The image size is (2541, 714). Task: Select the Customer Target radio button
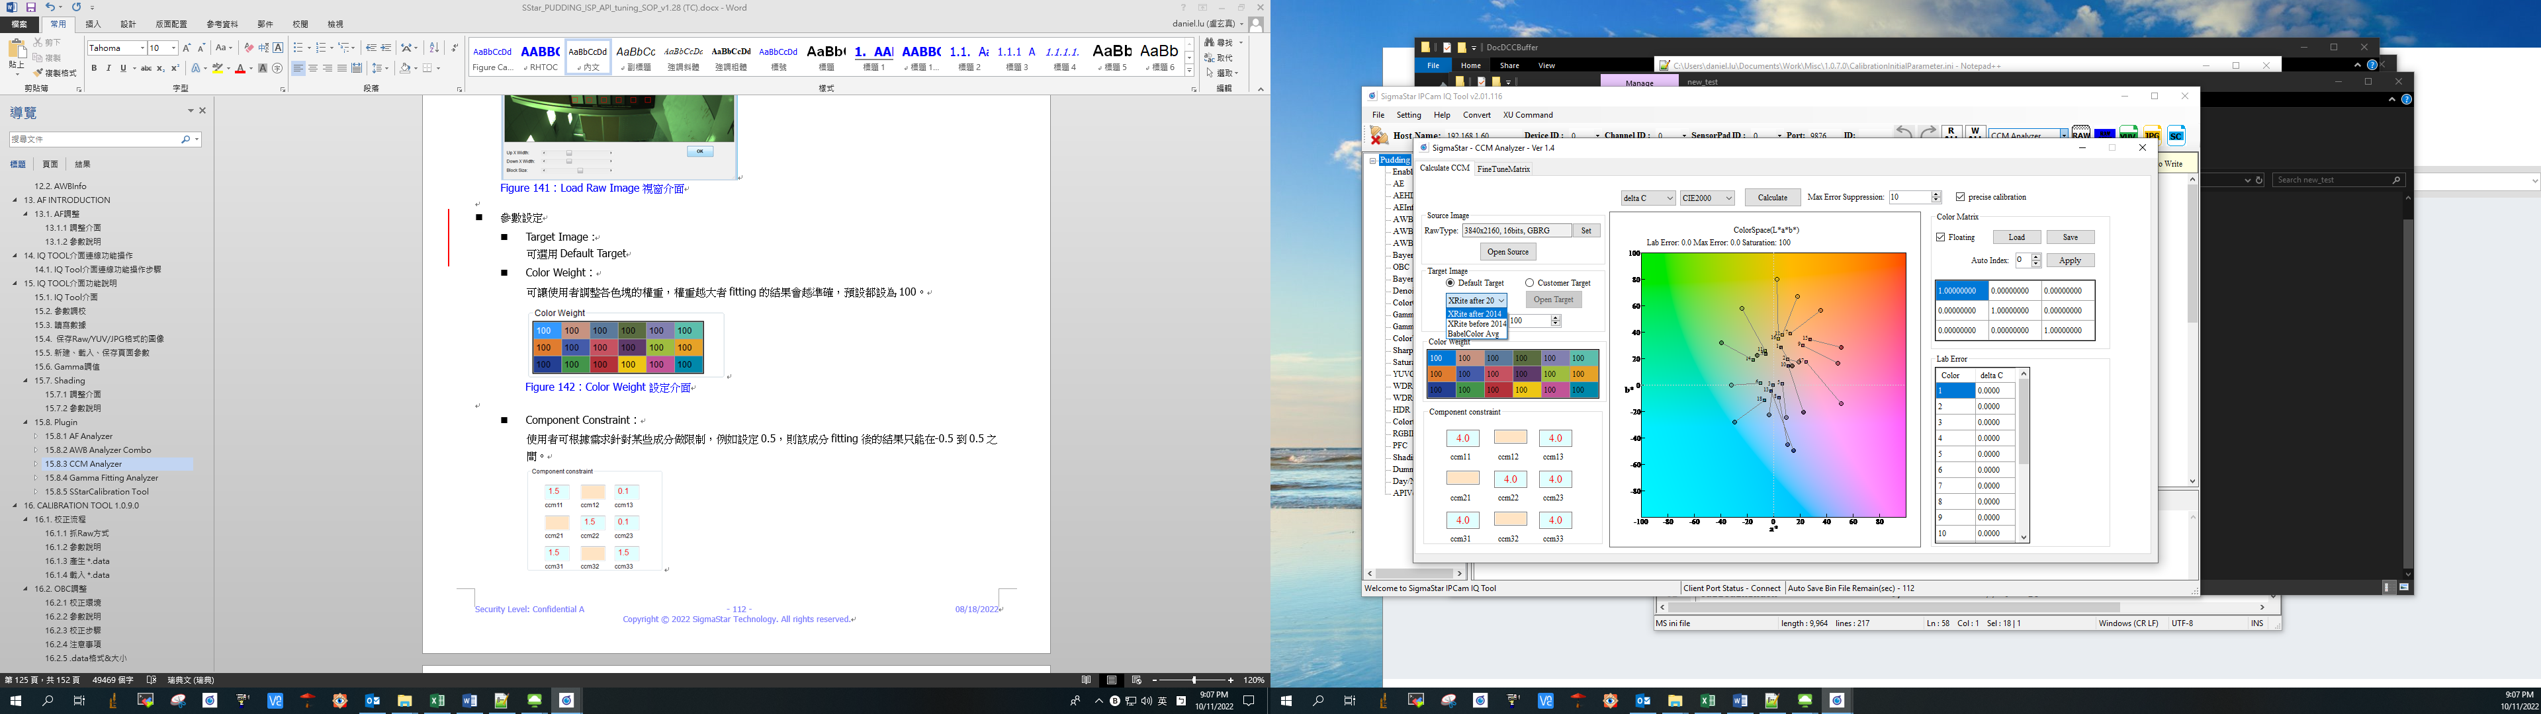point(1531,282)
